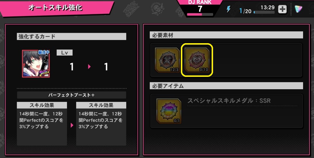Tap the 強化するカード section header
The image size is (314, 158).
click(72, 37)
